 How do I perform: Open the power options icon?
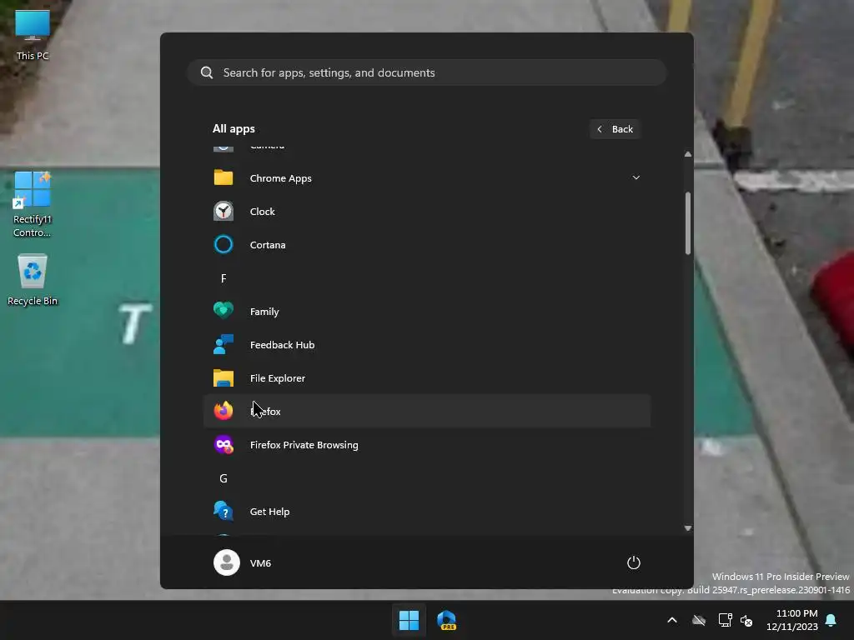coord(634,562)
